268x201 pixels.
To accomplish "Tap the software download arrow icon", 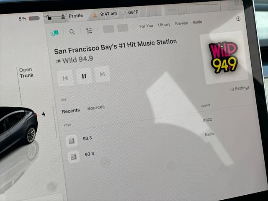I will tap(95, 15).
